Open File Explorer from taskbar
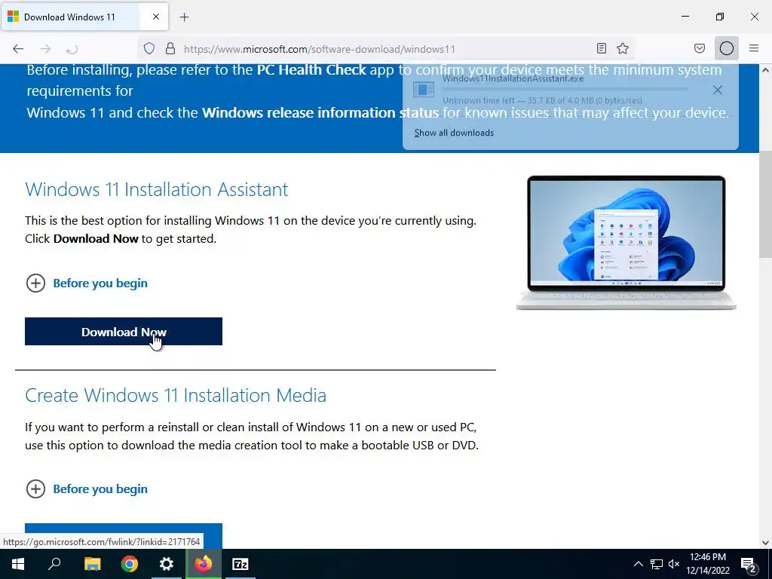772x579 pixels. pos(92,564)
